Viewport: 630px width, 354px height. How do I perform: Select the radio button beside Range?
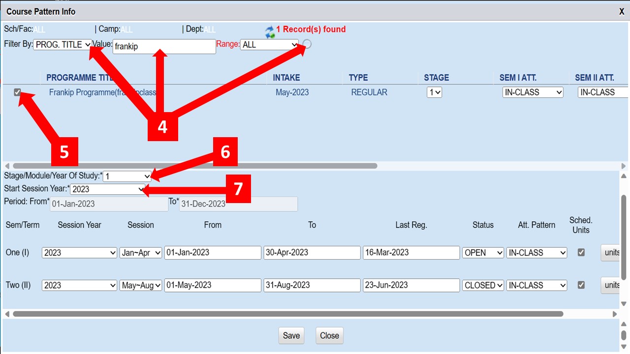click(307, 44)
